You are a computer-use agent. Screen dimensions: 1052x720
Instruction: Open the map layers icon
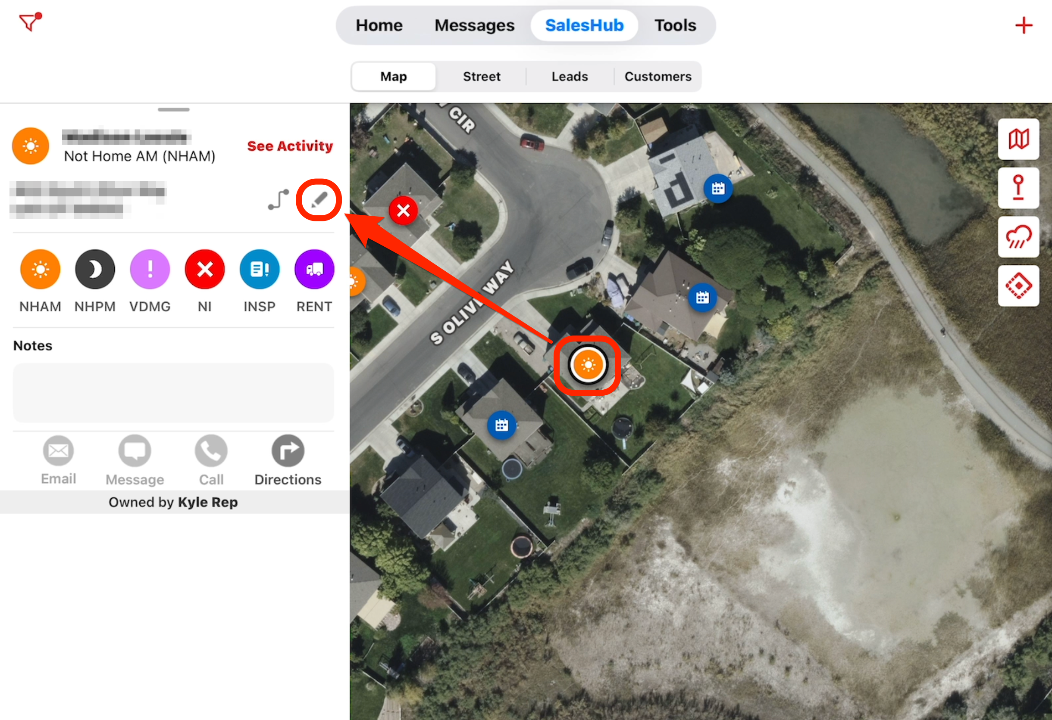click(1018, 139)
